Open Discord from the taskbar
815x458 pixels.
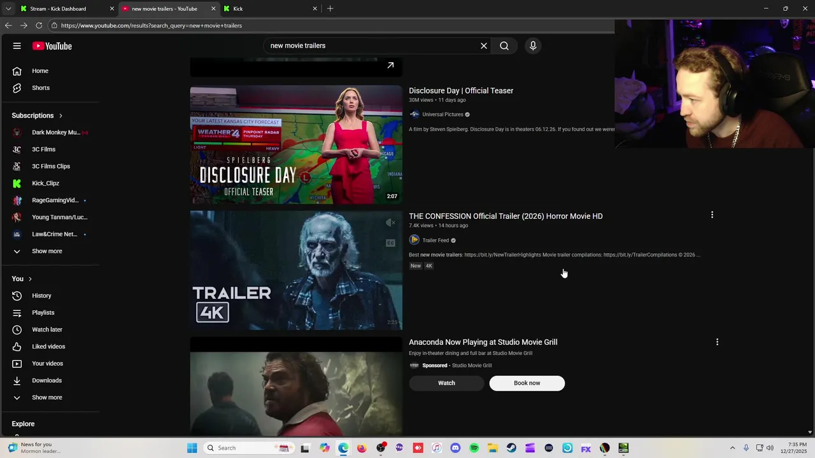click(x=455, y=448)
